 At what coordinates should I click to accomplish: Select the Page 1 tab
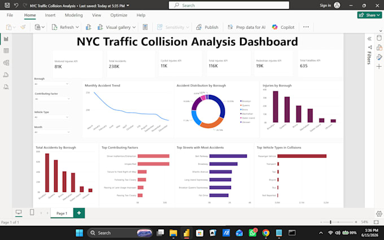62,213
